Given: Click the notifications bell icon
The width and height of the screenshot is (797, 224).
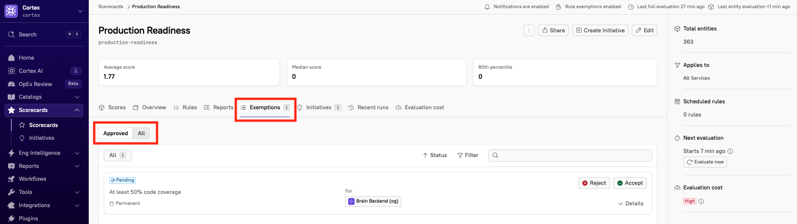Looking at the screenshot, I should click(x=487, y=7).
